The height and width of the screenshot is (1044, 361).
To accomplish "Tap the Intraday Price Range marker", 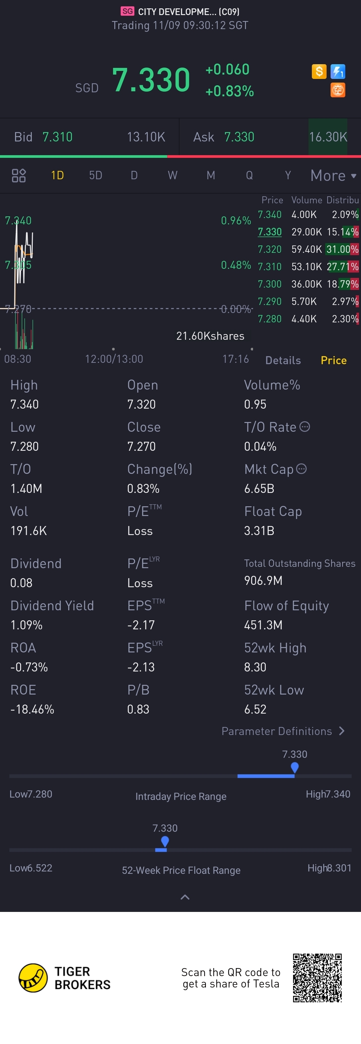I will (294, 767).
